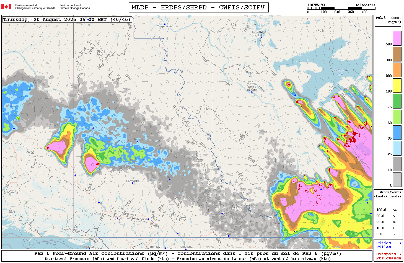
Task: Click the blue Cities legend dot
Action: pyautogui.click(x=400, y=243)
